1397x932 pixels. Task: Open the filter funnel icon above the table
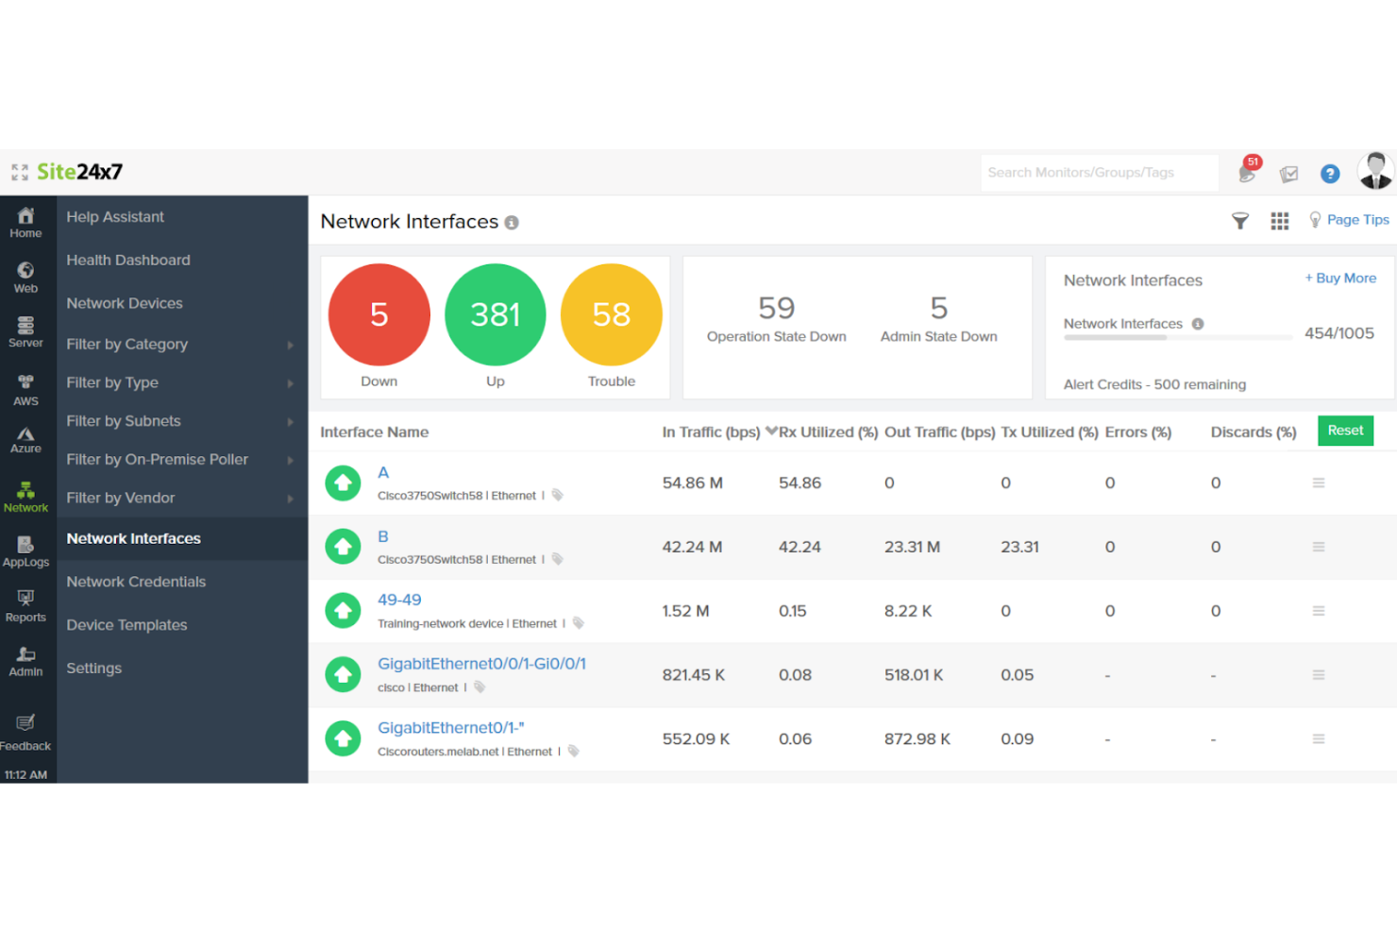(x=1239, y=221)
